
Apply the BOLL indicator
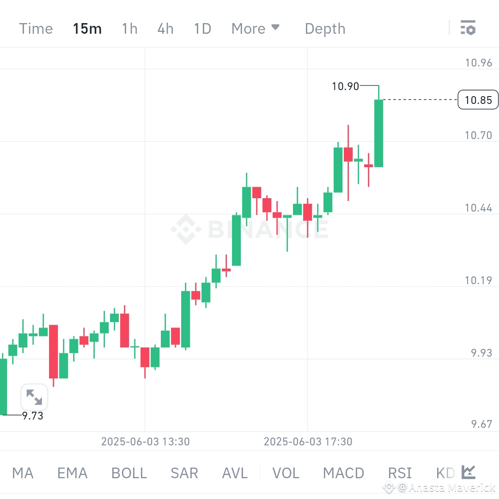(128, 472)
